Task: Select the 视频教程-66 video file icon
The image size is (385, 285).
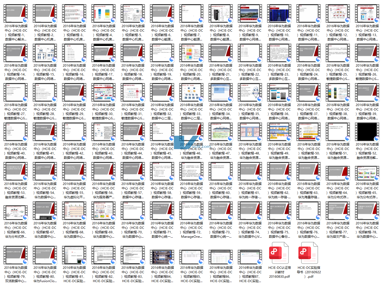Action: click(16, 212)
